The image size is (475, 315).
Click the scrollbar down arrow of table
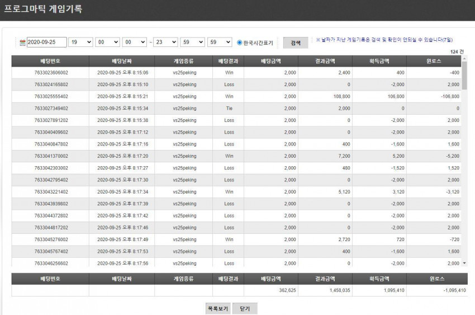tap(464, 263)
